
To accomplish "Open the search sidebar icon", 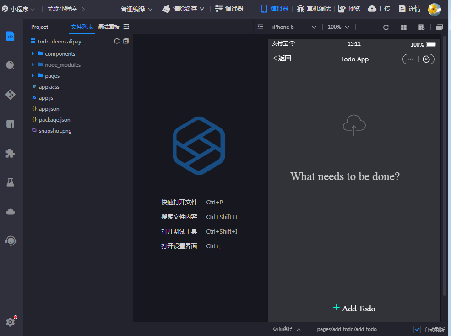I will click(11, 65).
